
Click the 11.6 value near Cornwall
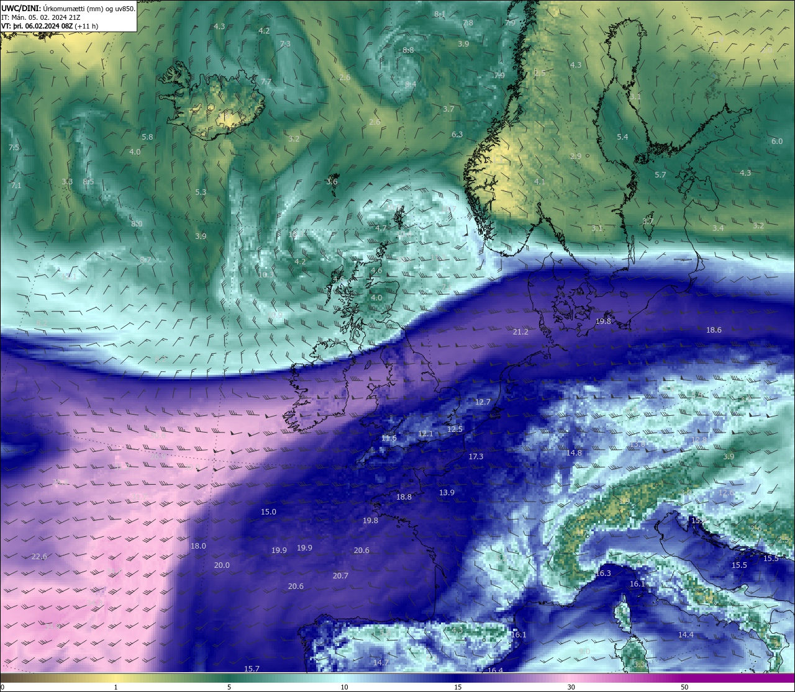coord(389,438)
